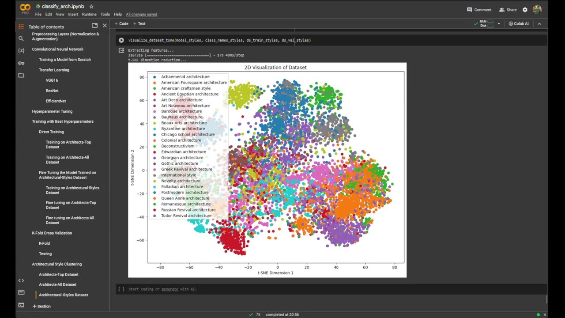Share the notebook
The image size is (565, 318).
click(x=508, y=10)
